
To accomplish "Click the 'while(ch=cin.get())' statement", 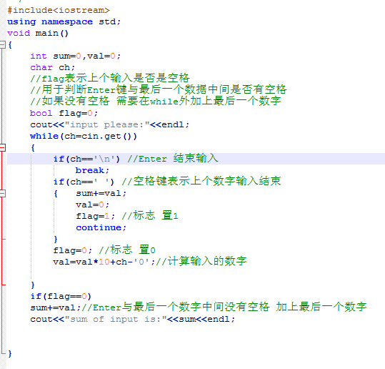I will click(84, 136).
